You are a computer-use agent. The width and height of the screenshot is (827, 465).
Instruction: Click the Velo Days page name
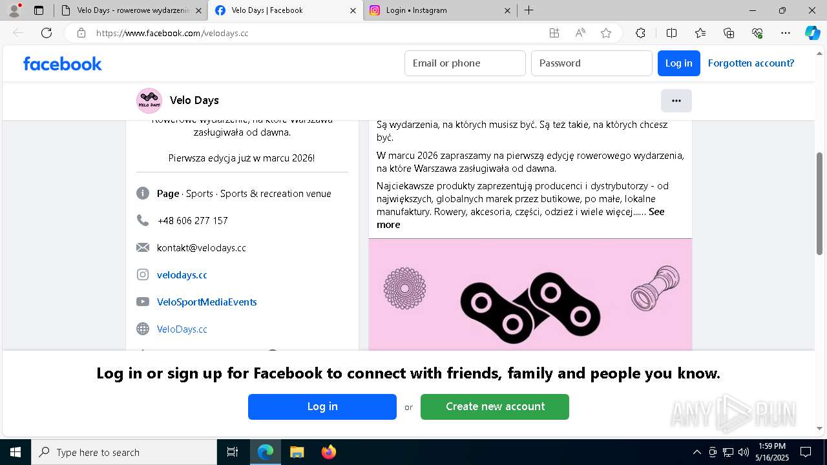194,101
